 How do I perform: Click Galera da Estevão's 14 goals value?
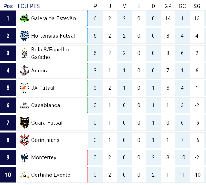pyautogui.click(x=168, y=18)
